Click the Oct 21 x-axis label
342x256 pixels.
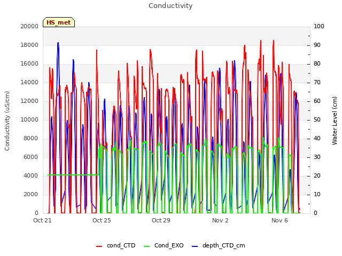tap(42, 220)
